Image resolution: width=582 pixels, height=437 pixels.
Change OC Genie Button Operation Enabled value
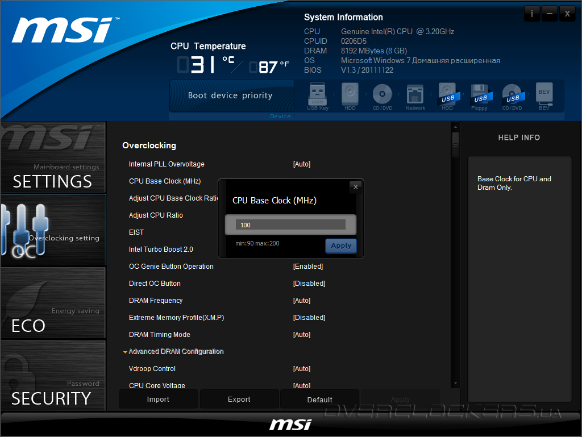pos(308,267)
